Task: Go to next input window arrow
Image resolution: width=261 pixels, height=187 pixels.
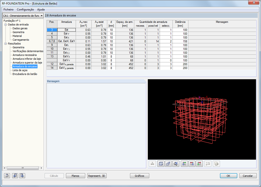Action: click(x=22, y=176)
